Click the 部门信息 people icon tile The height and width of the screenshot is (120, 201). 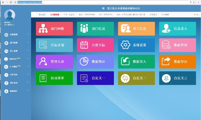coord(95,28)
